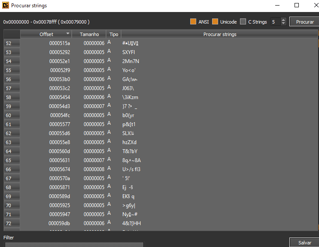Click offset cell 000053b0
The height and width of the screenshot is (247, 319).
59,79
